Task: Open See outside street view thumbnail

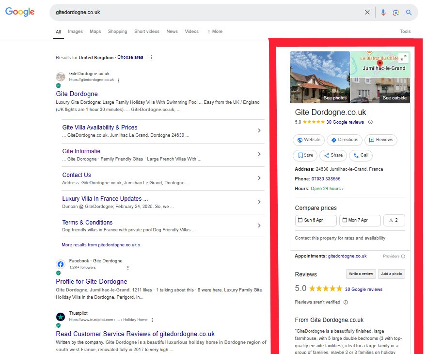Action: coord(380,90)
